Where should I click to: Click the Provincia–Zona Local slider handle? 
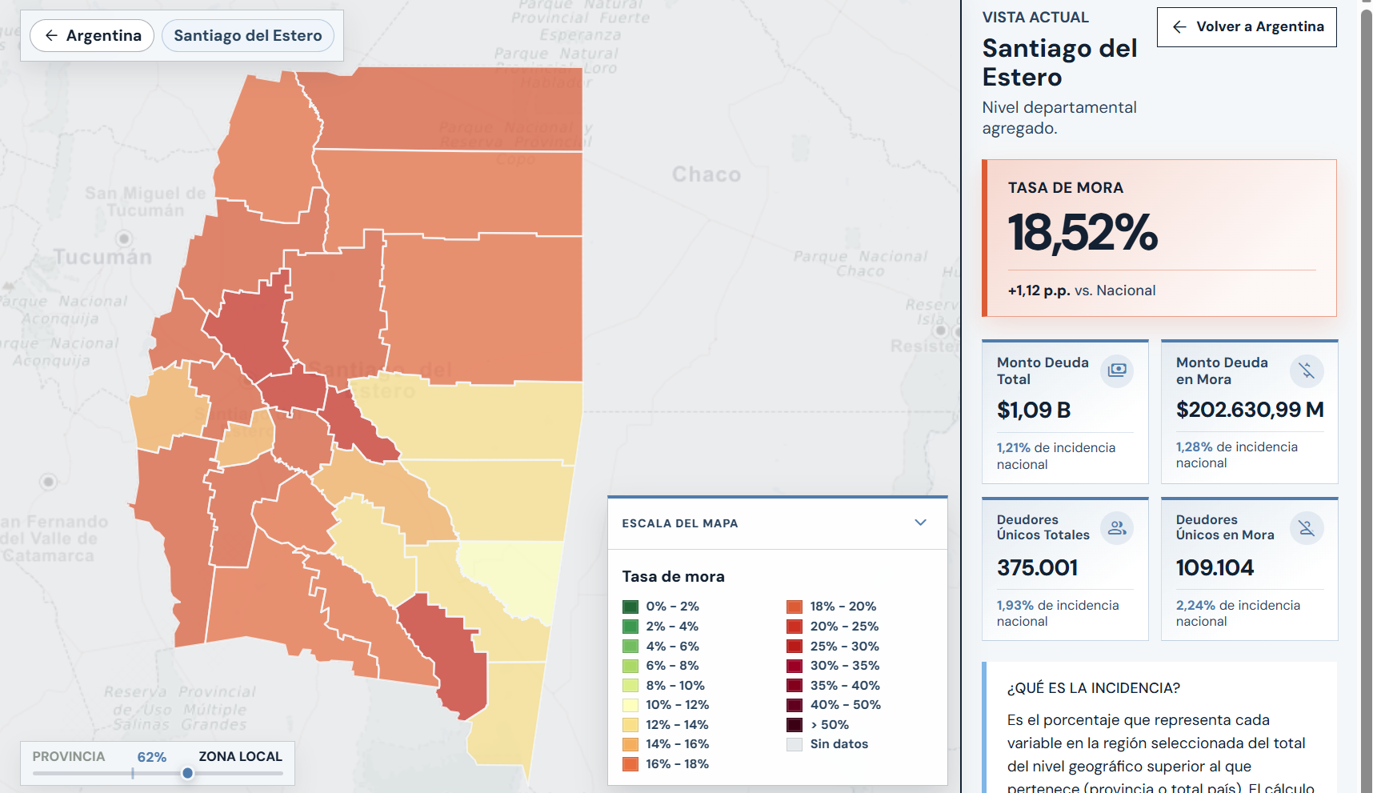pos(187,773)
